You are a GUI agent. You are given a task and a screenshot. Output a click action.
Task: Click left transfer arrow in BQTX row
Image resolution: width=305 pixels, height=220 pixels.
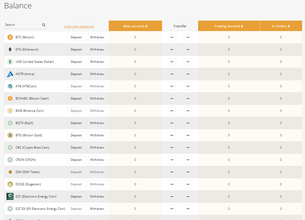tap(172, 123)
